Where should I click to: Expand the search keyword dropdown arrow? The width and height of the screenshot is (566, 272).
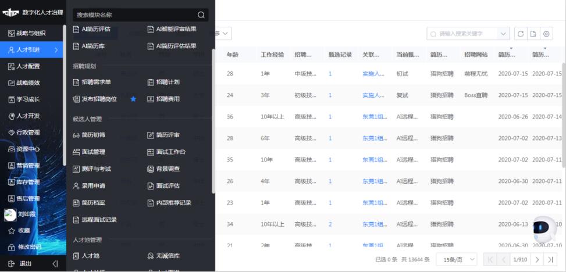[503, 34]
